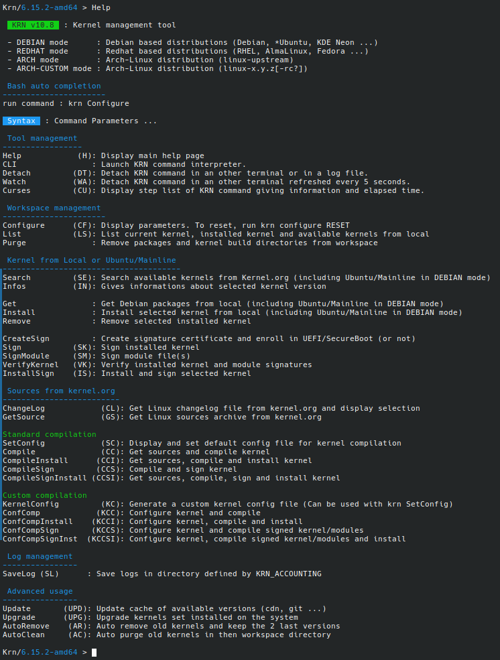500x660 pixels.
Task: Click the 'CompileInstall' command name
Action: click(36, 460)
